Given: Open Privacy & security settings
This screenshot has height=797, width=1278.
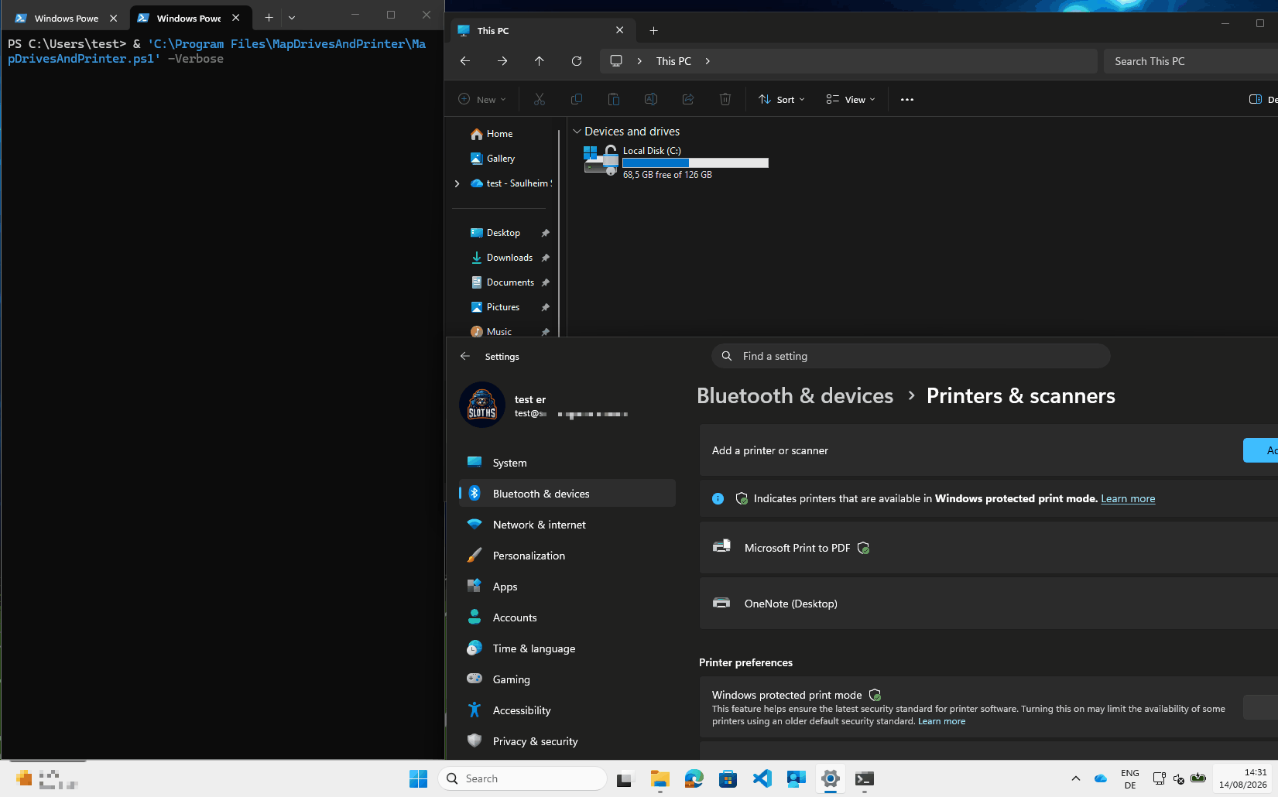Looking at the screenshot, I should point(567,741).
